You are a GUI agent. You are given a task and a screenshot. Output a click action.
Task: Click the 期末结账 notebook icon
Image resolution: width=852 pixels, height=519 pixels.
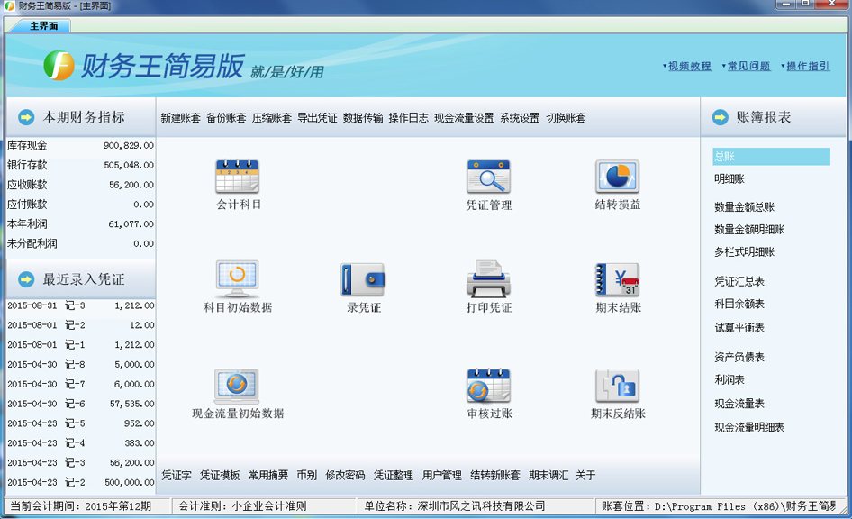(x=617, y=279)
